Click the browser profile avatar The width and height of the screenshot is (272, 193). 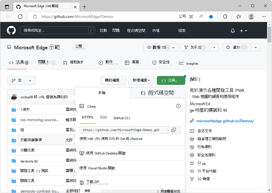pos(251,17)
